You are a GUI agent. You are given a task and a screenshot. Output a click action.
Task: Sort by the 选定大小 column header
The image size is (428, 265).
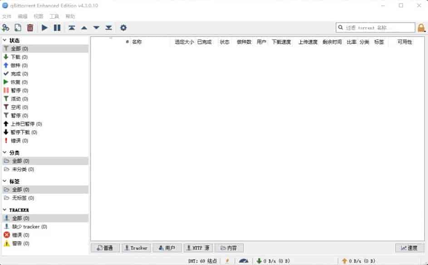click(x=184, y=42)
